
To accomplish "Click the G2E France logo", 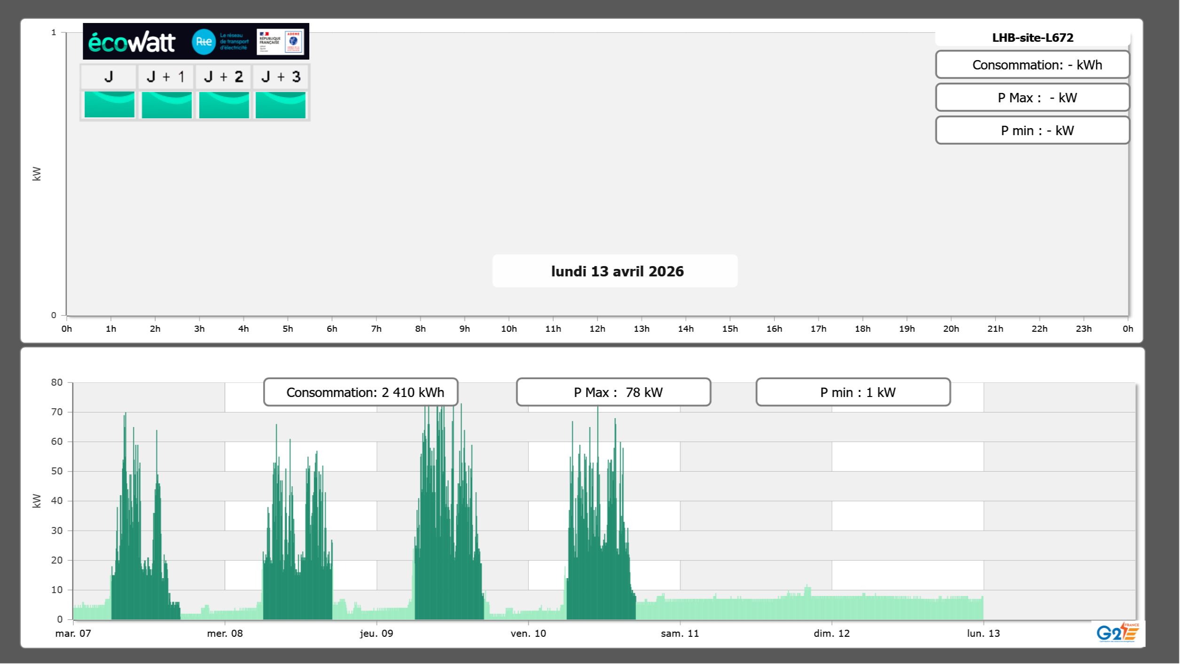I will (1117, 632).
